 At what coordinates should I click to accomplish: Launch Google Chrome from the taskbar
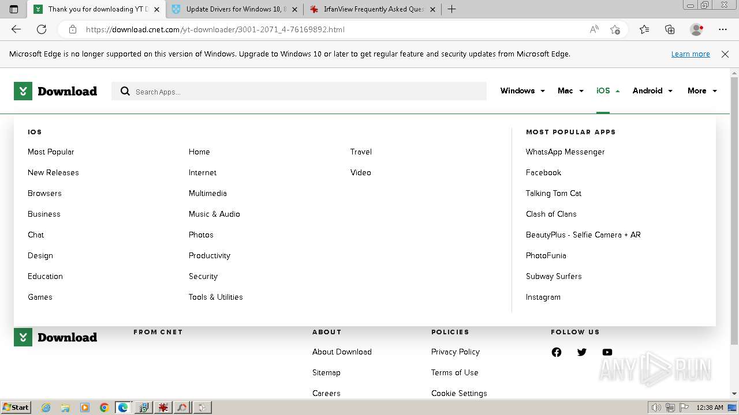coord(104,408)
